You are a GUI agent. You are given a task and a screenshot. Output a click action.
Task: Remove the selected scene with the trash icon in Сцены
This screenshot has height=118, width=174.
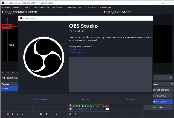(7, 114)
